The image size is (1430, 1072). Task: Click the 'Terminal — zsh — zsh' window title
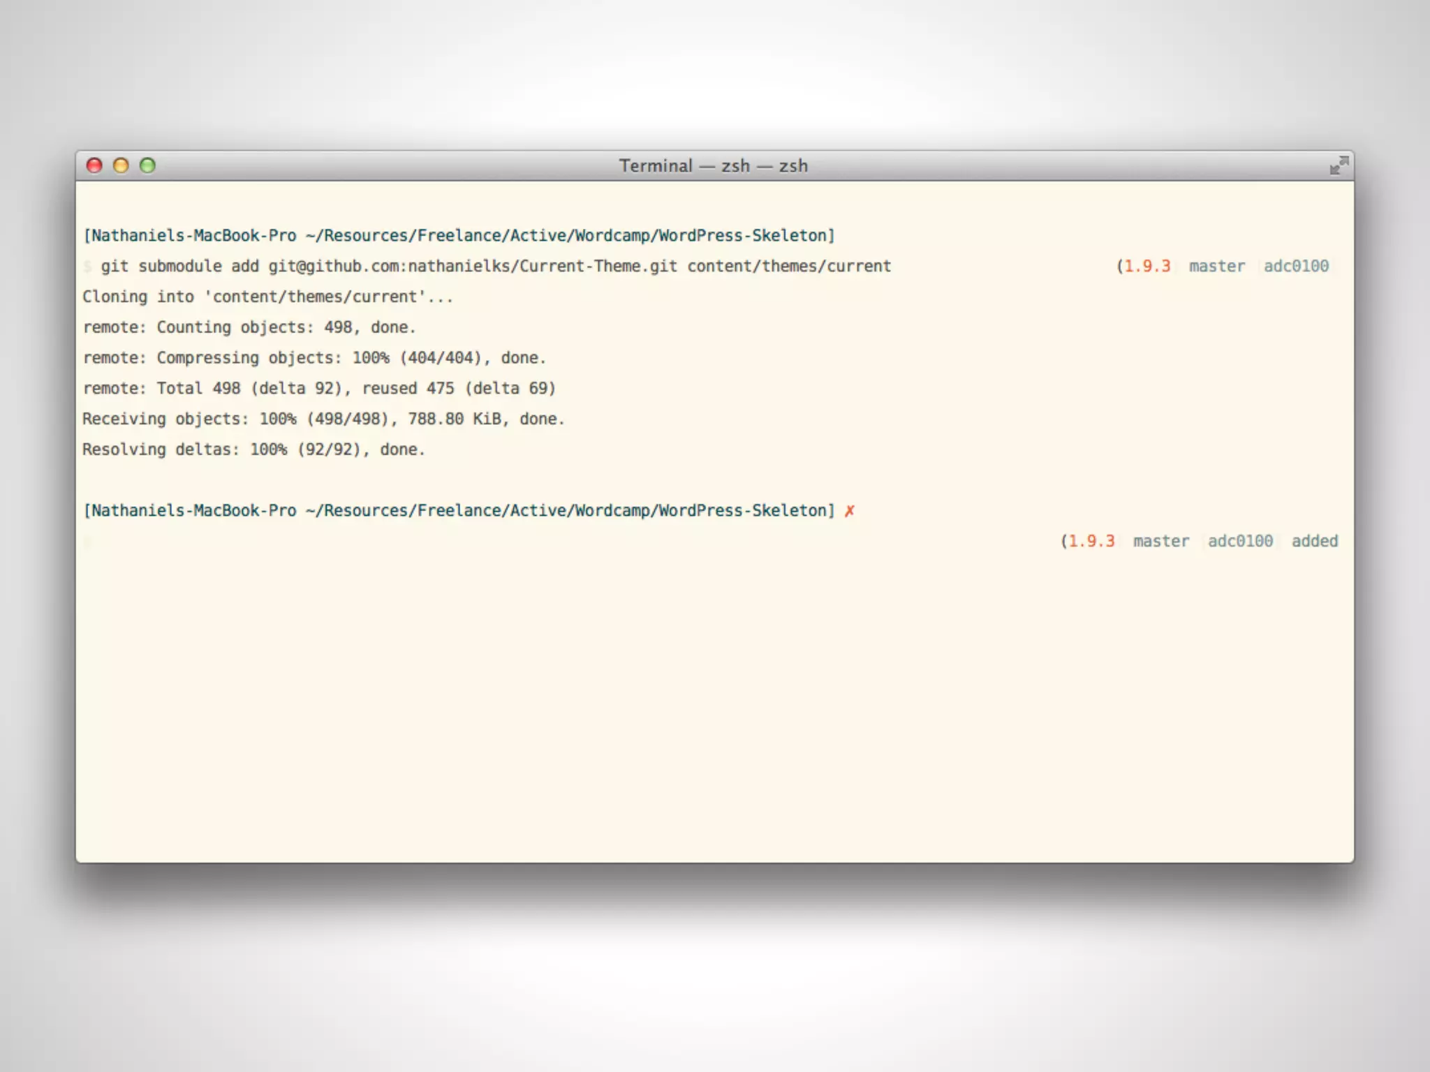click(713, 166)
